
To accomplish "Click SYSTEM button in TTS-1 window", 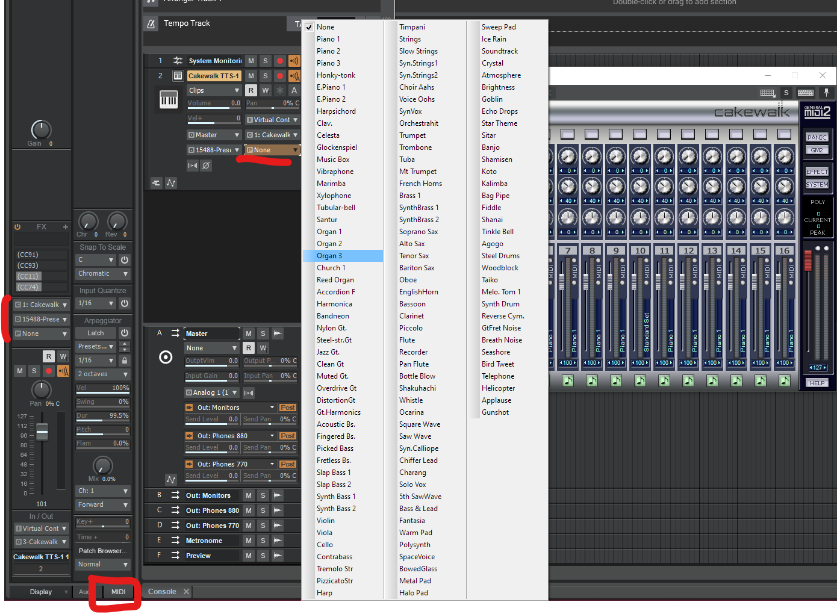I will (x=817, y=184).
